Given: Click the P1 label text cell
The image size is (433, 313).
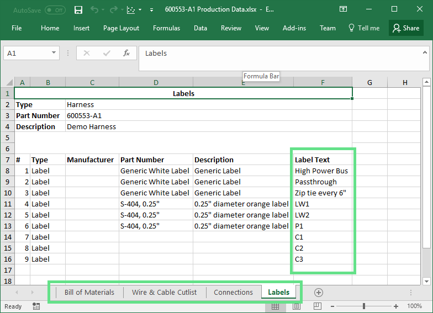Looking at the screenshot, I should pos(323,226).
